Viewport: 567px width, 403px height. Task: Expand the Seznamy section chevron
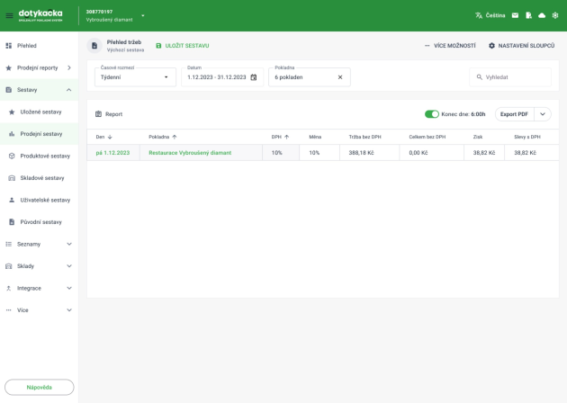click(x=69, y=244)
